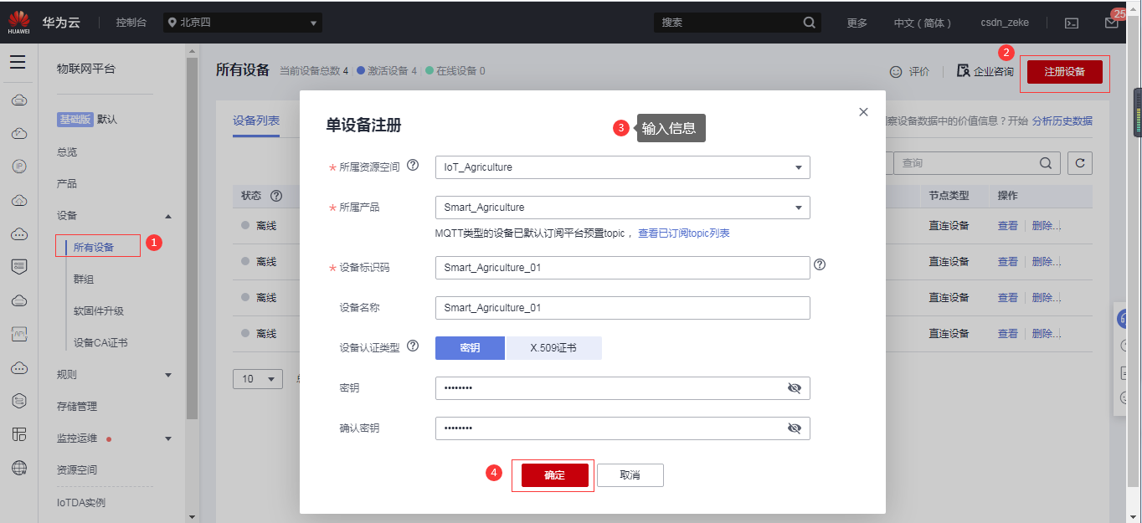Open the 北京四 region selector
1142x523 pixels.
(243, 23)
